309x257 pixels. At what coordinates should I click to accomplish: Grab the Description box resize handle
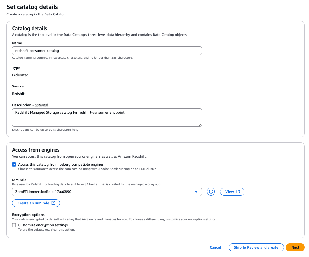pyautogui.click(x=200, y=124)
